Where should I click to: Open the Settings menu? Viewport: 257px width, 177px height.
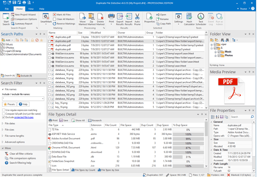(178, 19)
